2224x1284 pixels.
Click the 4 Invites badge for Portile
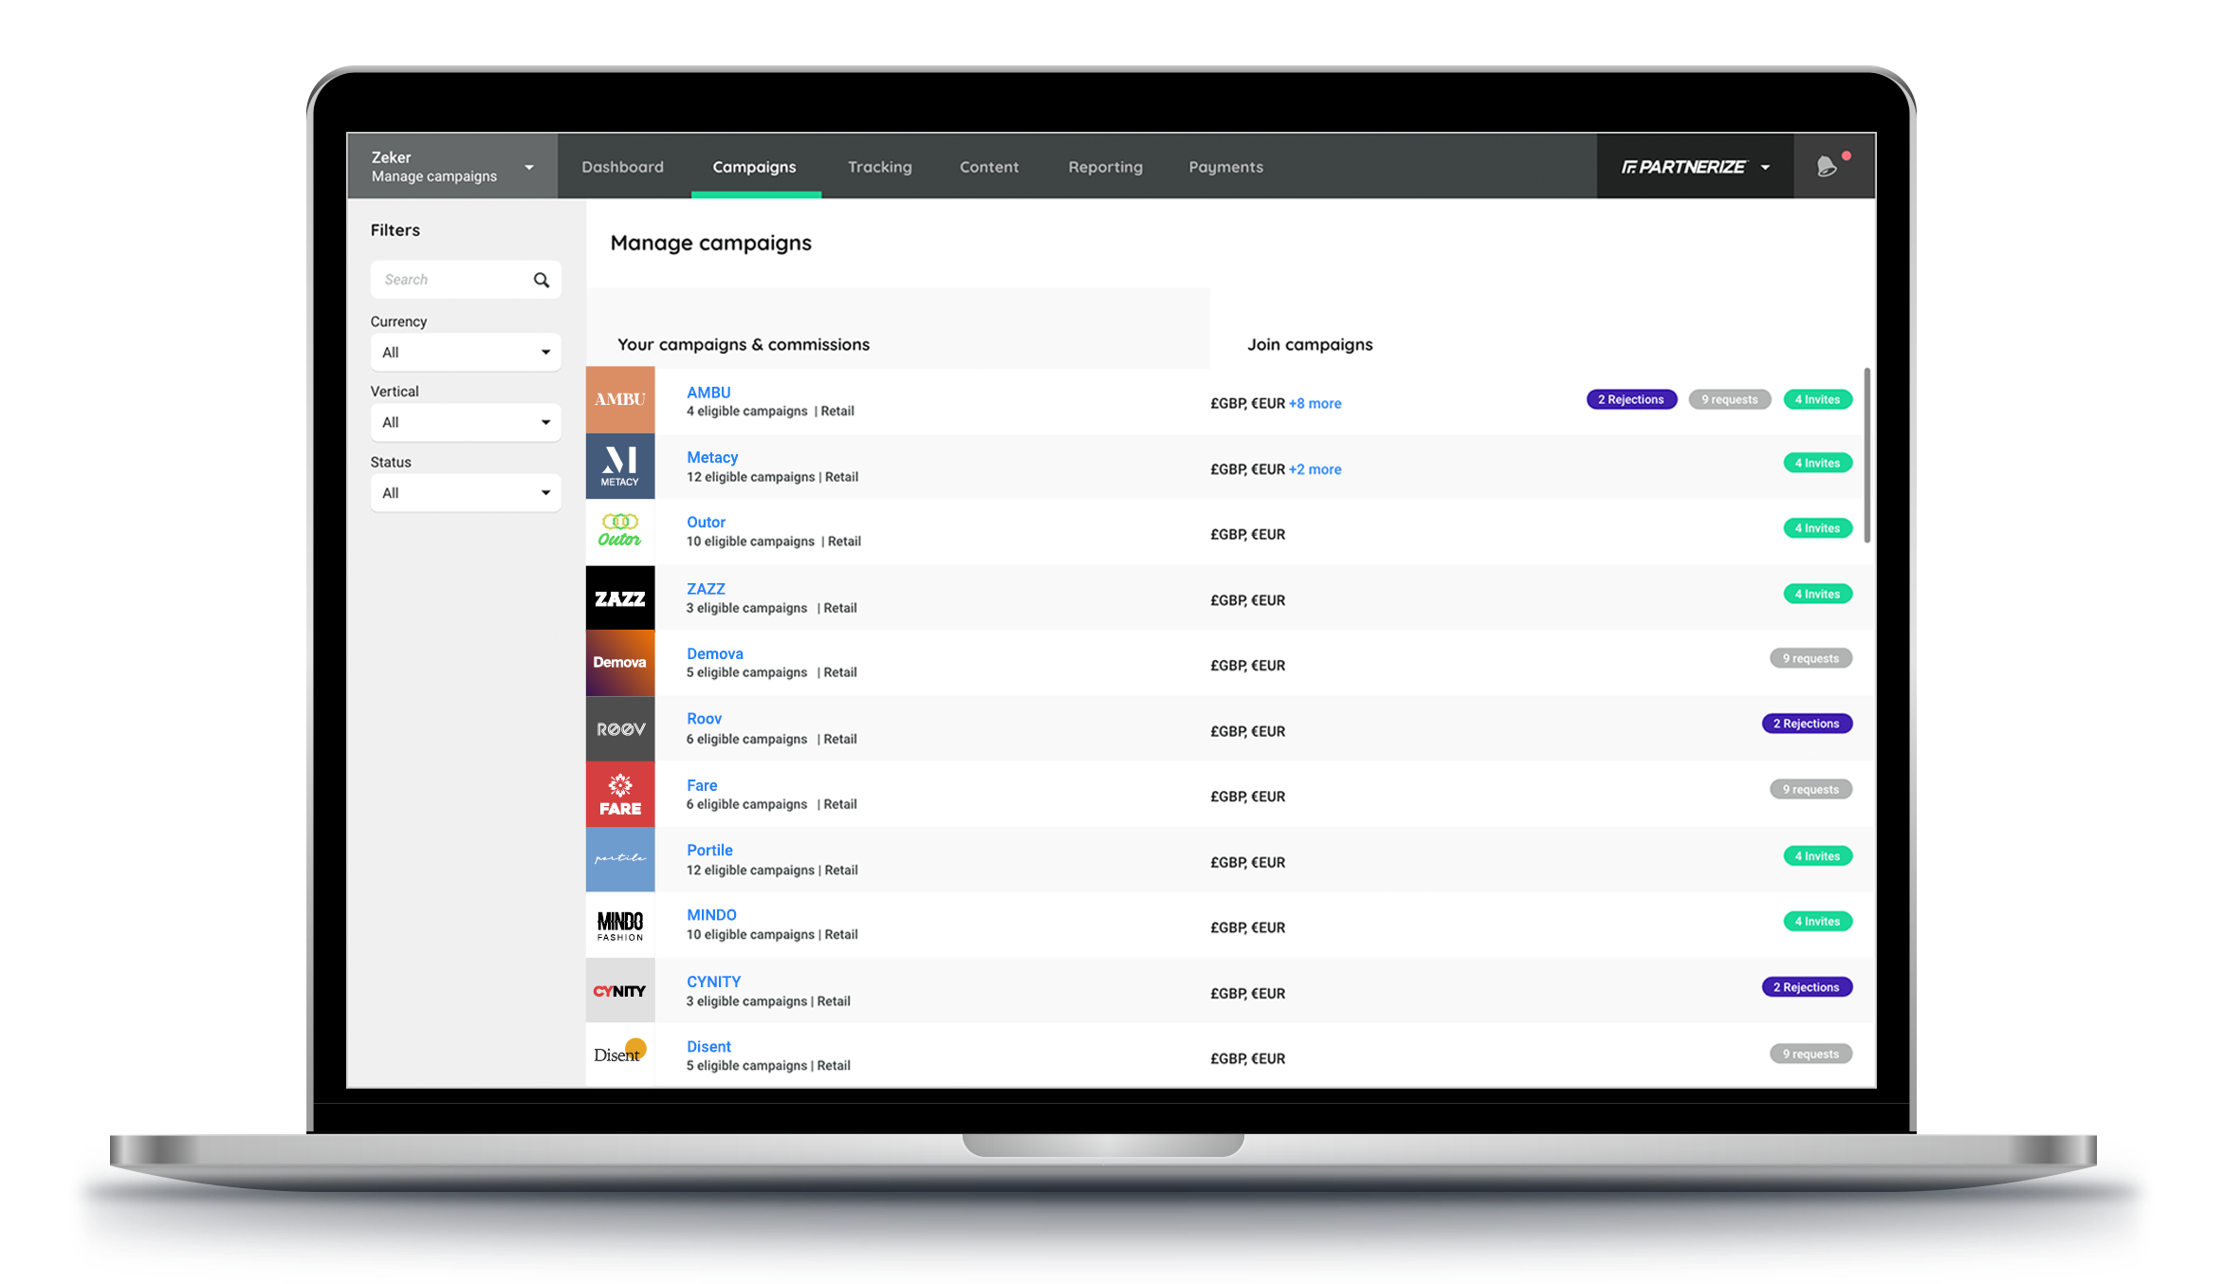pos(1816,855)
